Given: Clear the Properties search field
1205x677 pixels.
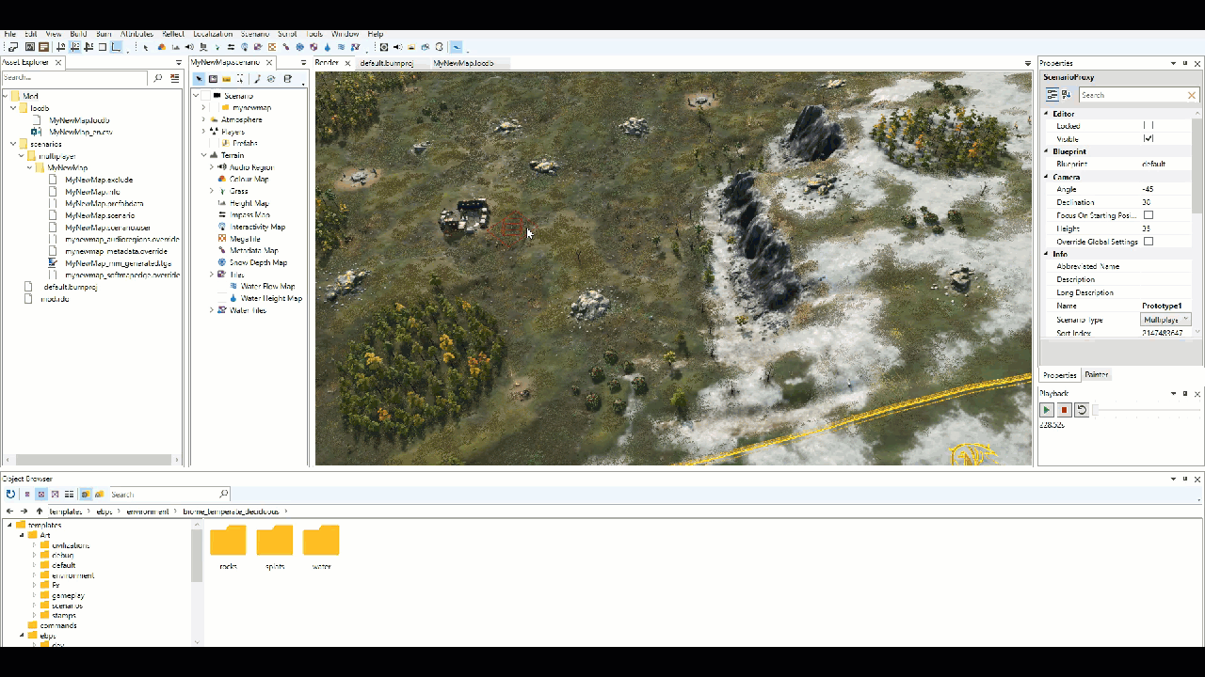Looking at the screenshot, I should click(x=1191, y=95).
